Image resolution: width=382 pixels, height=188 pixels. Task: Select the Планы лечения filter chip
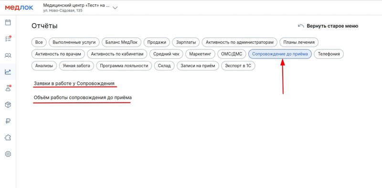pyautogui.click(x=299, y=42)
